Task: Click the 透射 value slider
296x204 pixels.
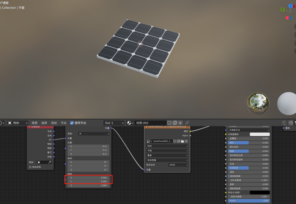Action: click(x=249, y=184)
